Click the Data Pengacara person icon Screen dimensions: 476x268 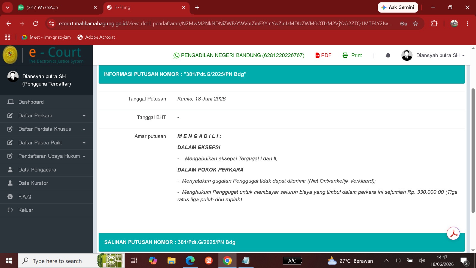10,169
